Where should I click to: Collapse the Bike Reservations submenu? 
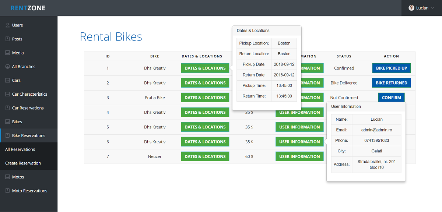pyautogui.click(x=28, y=135)
